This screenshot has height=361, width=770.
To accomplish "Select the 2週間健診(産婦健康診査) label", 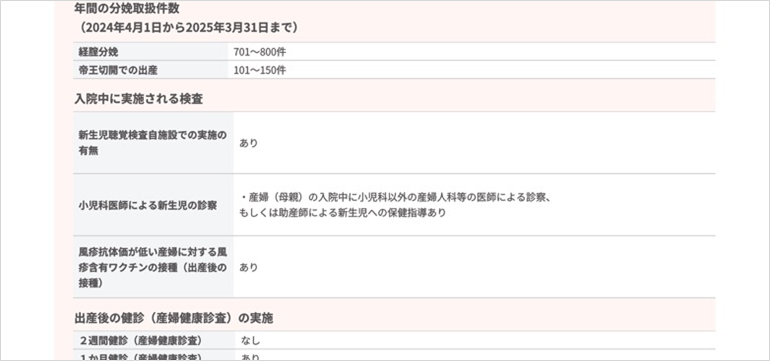I will tap(140, 341).
